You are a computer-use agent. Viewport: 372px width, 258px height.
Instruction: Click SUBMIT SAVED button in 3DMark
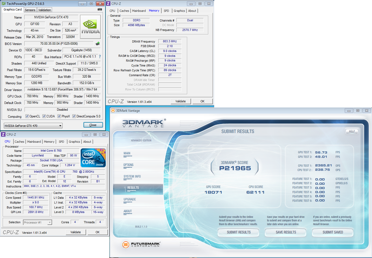333,232
